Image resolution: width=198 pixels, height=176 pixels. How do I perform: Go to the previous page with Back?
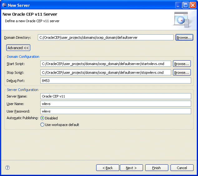tap(107, 168)
